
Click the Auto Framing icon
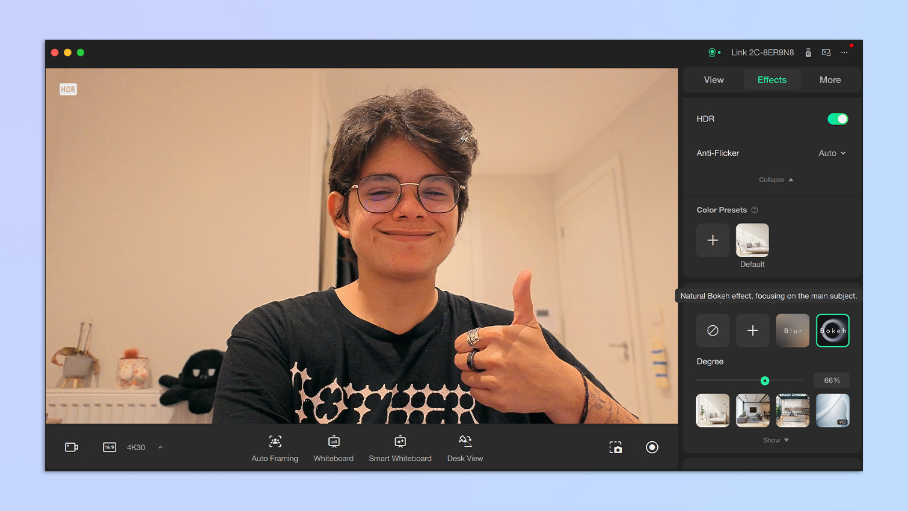(x=275, y=442)
